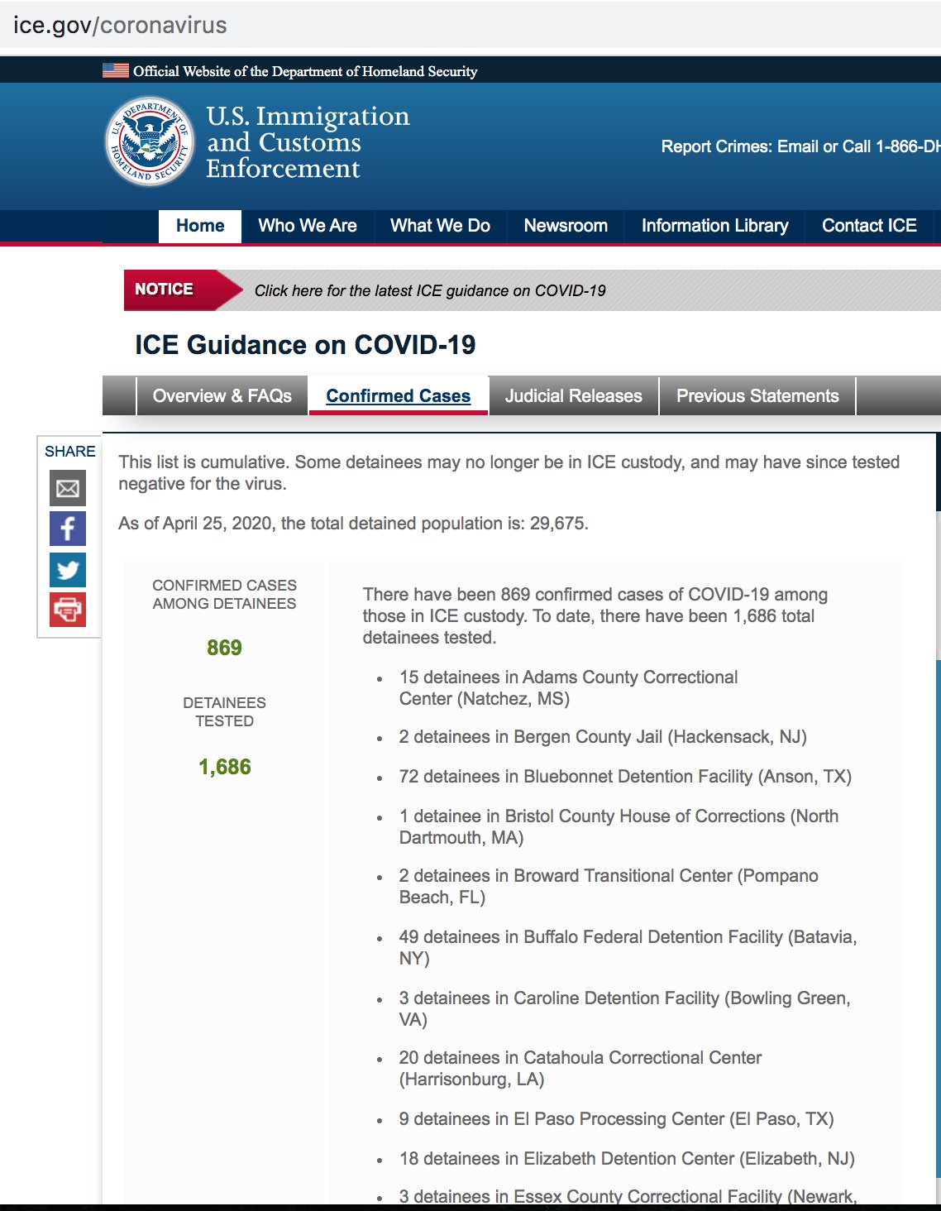Click the Catahoula Correctional Center entry
941x1211 pixels.
pyautogui.click(x=580, y=1069)
